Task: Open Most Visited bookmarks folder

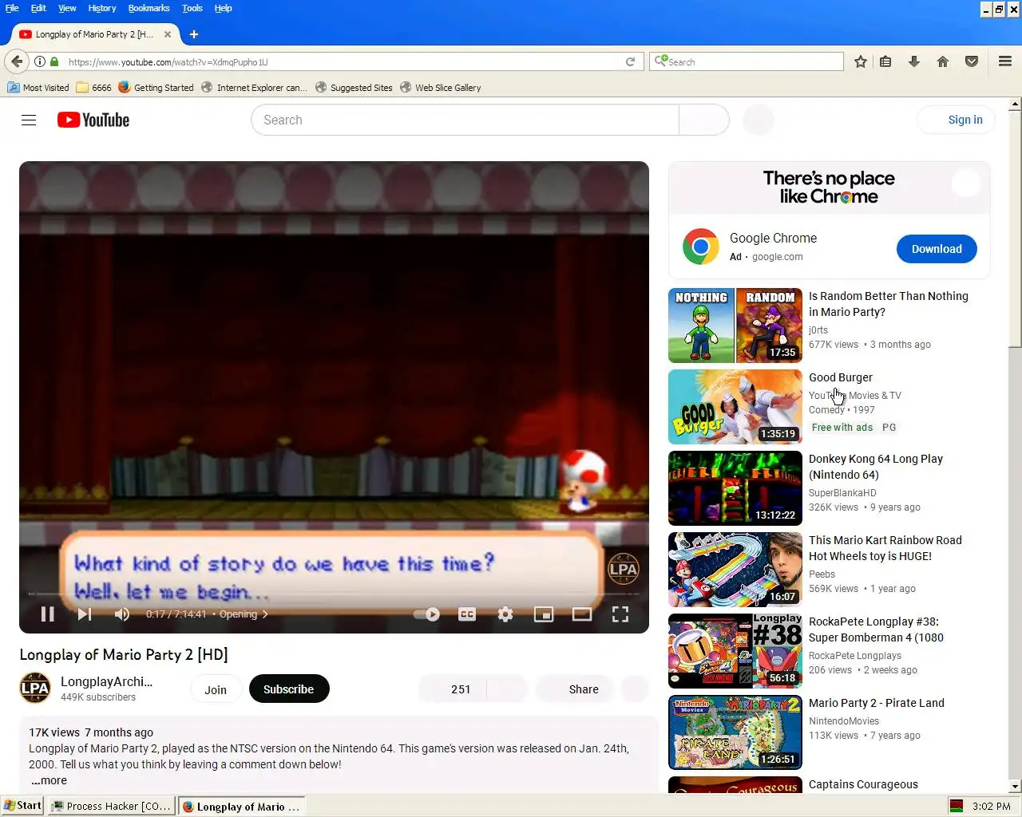Action: tap(38, 88)
